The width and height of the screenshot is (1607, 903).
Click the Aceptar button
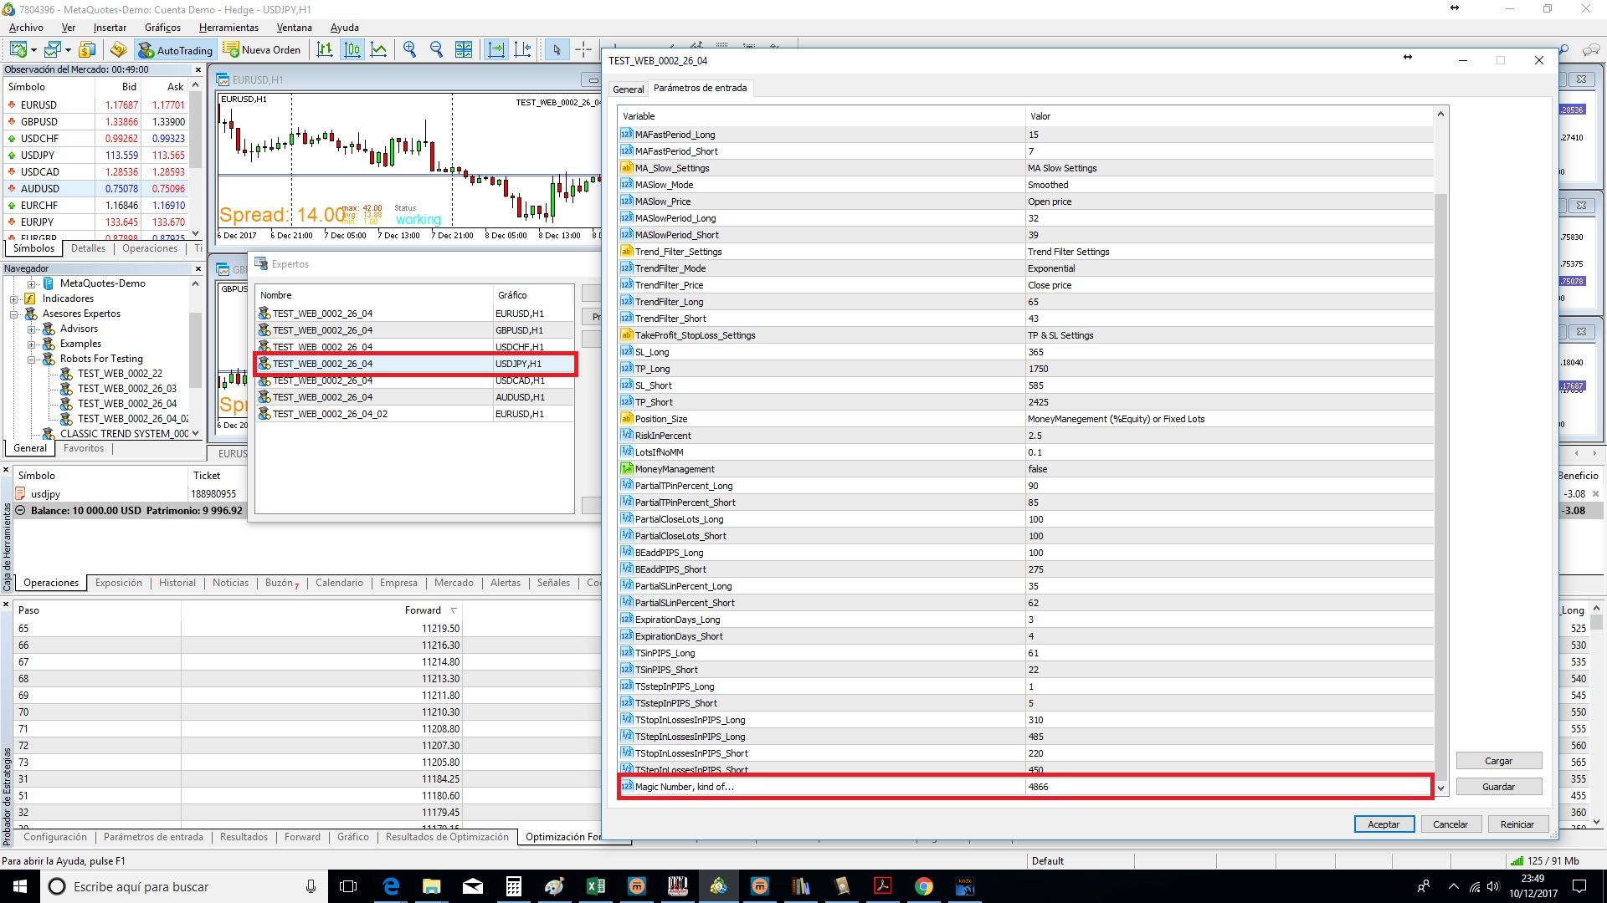[1384, 824]
